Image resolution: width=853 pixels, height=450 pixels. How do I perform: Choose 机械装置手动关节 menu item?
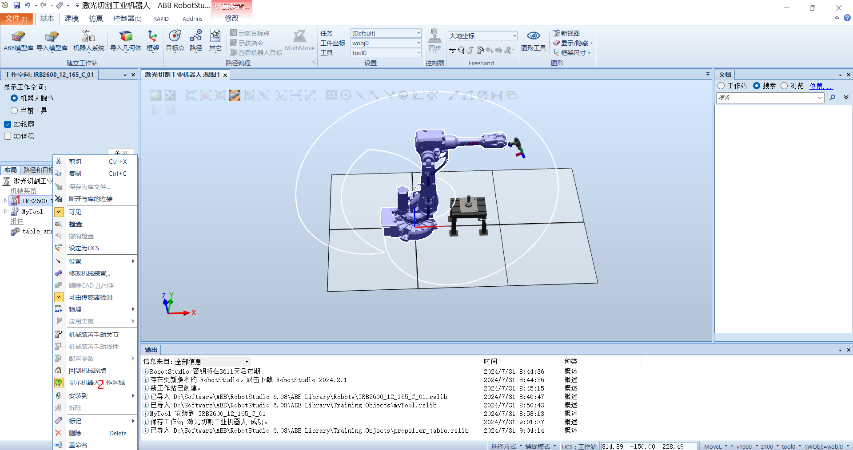click(x=95, y=335)
